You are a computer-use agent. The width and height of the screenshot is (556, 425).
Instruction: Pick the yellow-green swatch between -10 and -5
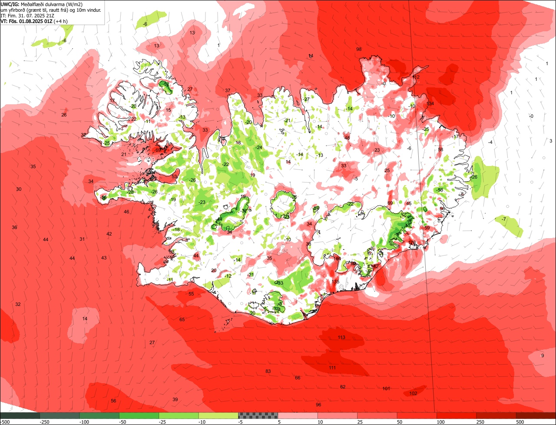(x=218, y=415)
